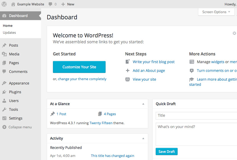The width and height of the screenshot is (237, 160).
Task: Open the Posts menu
Action: point(13,45)
